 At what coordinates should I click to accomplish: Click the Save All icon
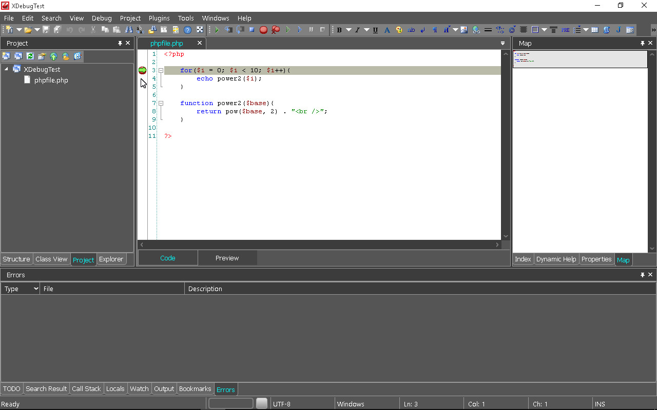57,30
